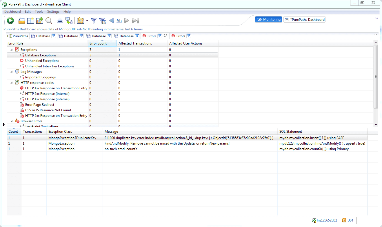Click the Log Messages category icon
Screen dimensions: 382x227
pyautogui.click(x=17, y=72)
